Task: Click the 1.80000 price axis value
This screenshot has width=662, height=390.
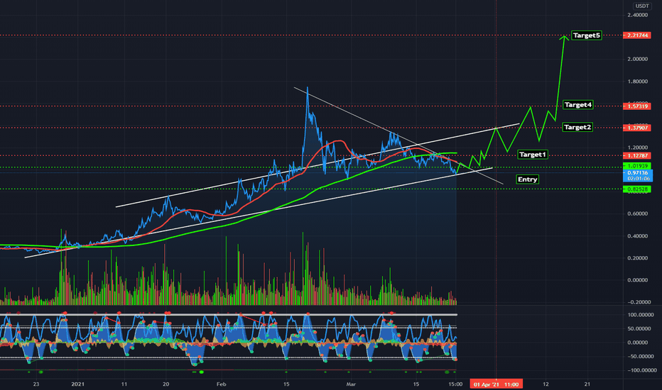Action: coord(638,82)
